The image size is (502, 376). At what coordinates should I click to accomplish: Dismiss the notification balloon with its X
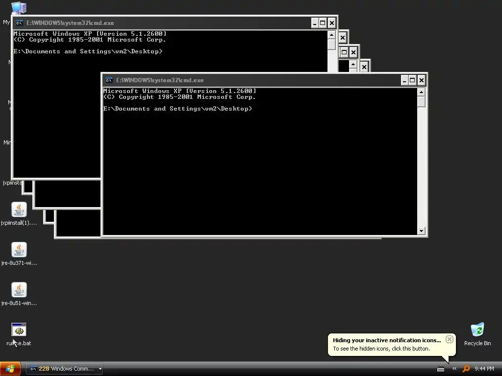pyautogui.click(x=450, y=339)
